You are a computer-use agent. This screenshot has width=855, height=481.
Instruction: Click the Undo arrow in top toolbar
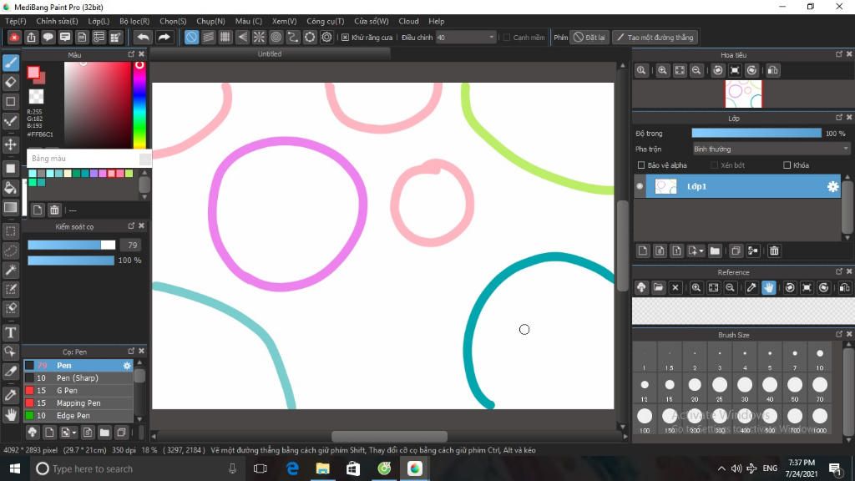pos(143,37)
